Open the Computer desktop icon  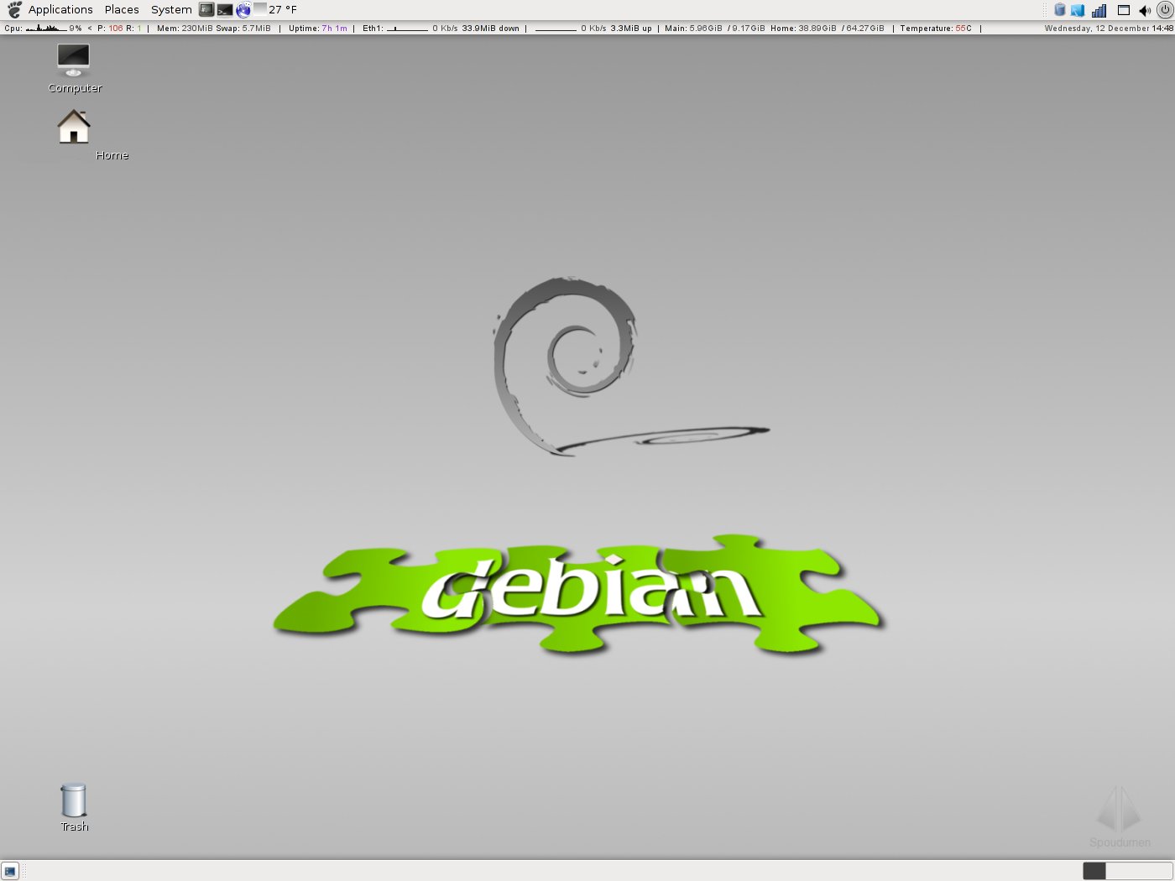pyautogui.click(x=74, y=68)
